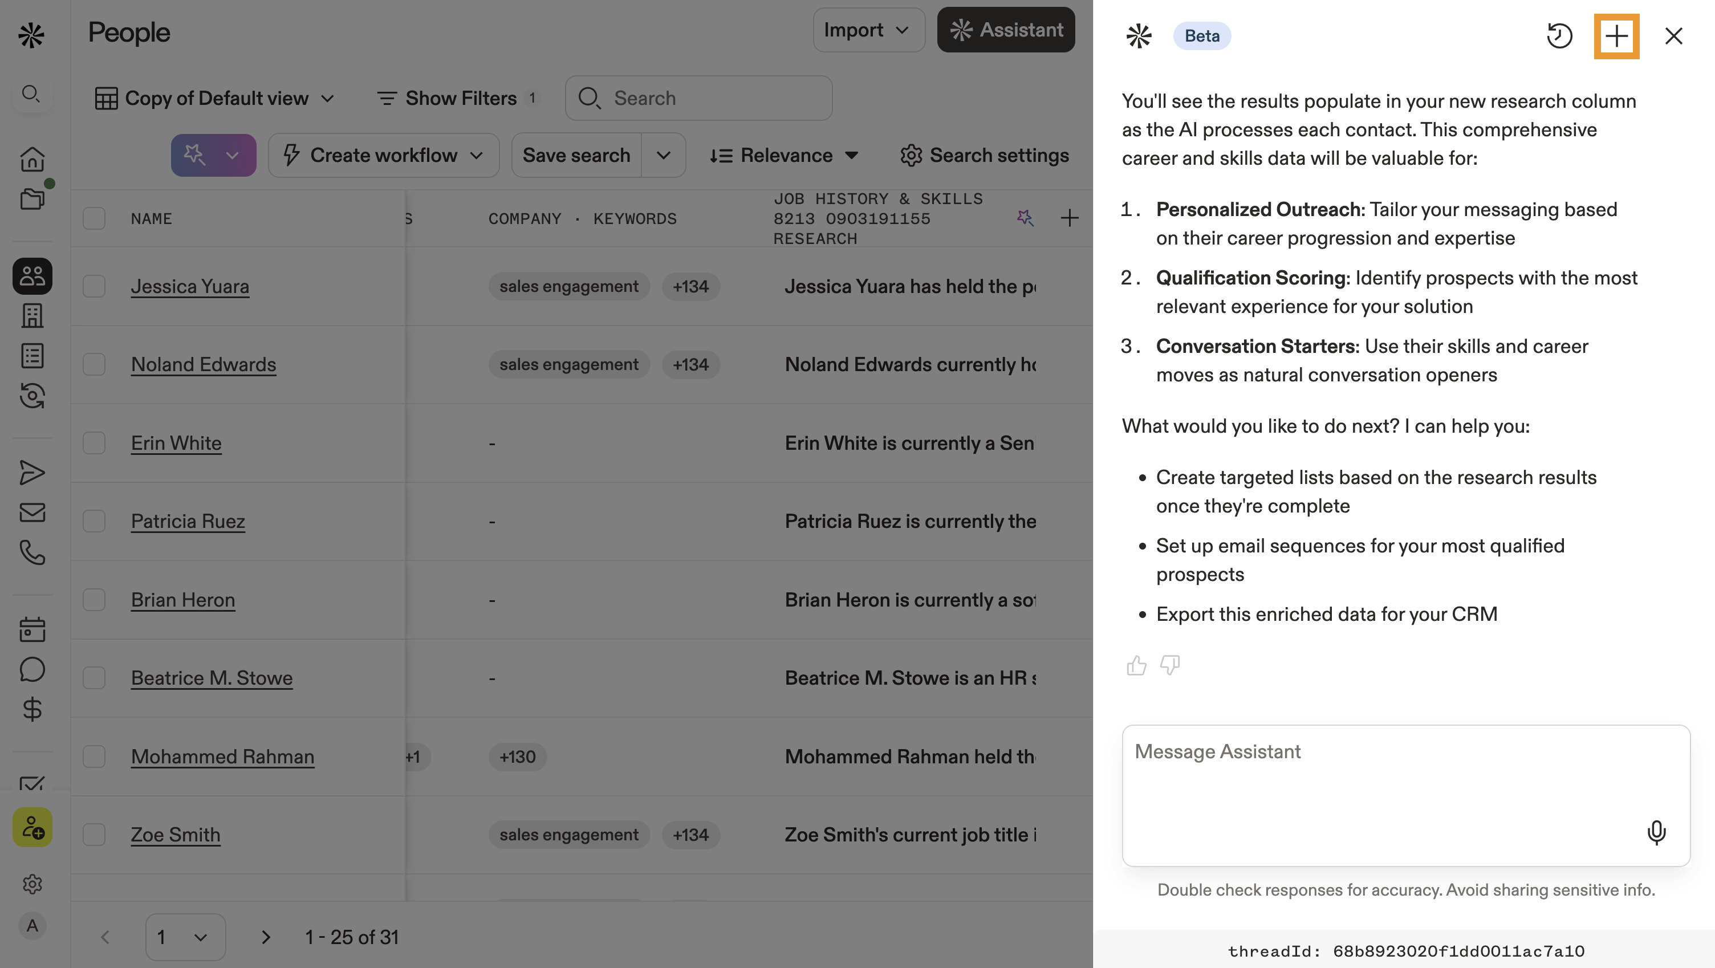Start a new Assistant chat thread
Image resolution: width=1715 pixels, height=968 pixels.
point(1616,36)
